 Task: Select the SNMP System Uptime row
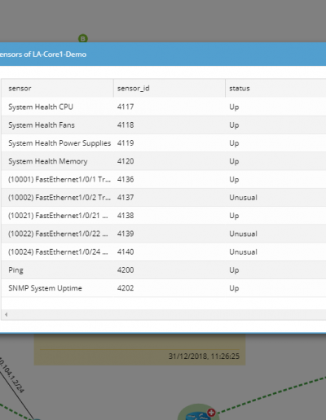click(164, 288)
